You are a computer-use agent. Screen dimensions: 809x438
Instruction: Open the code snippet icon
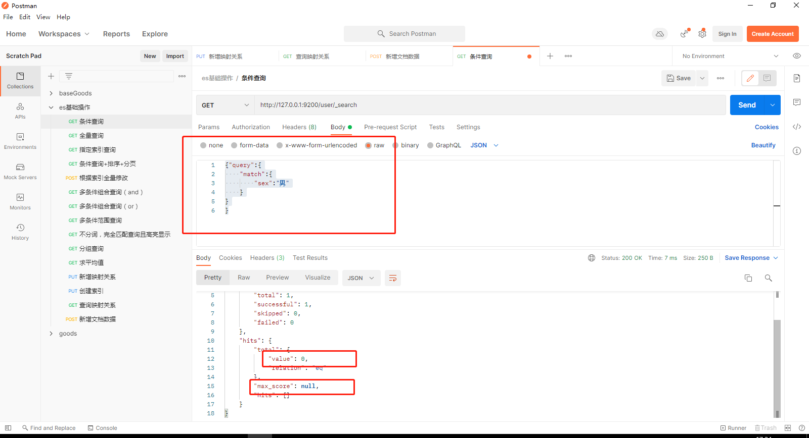click(797, 127)
